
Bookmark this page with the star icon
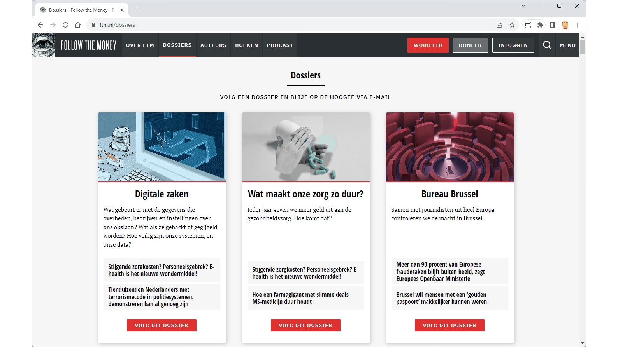pos(512,25)
